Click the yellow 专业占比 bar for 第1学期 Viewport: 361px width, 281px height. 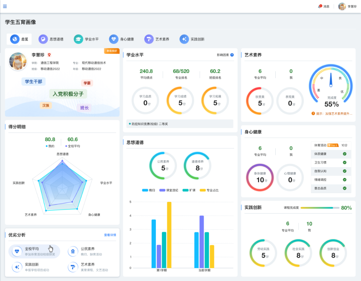coord(169,235)
